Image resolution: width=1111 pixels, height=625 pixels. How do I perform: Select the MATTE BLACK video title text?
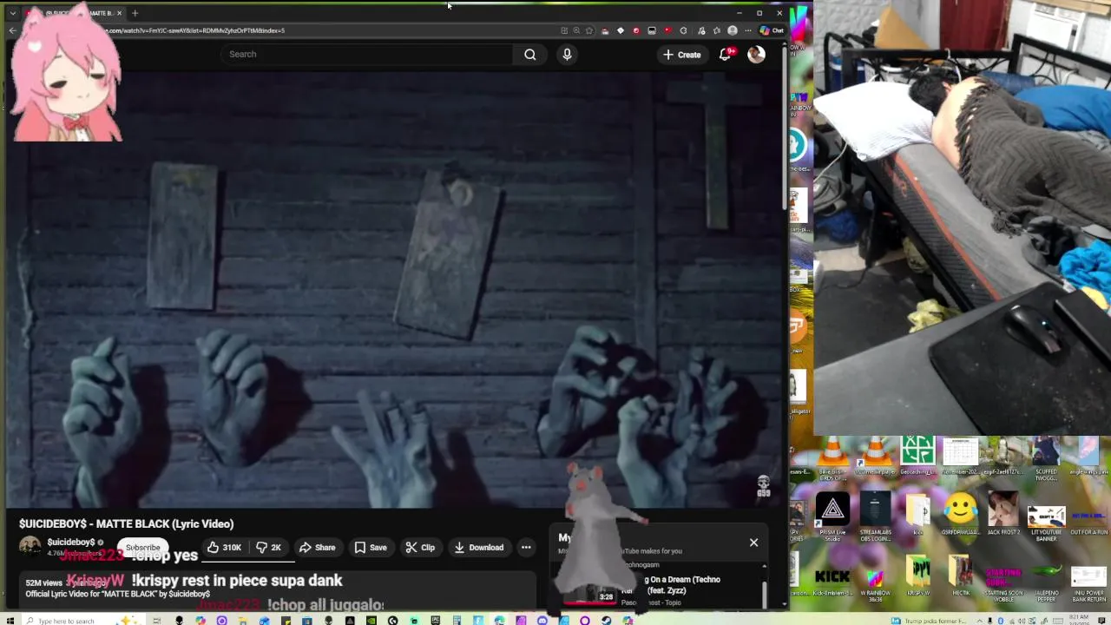pyautogui.click(x=127, y=524)
